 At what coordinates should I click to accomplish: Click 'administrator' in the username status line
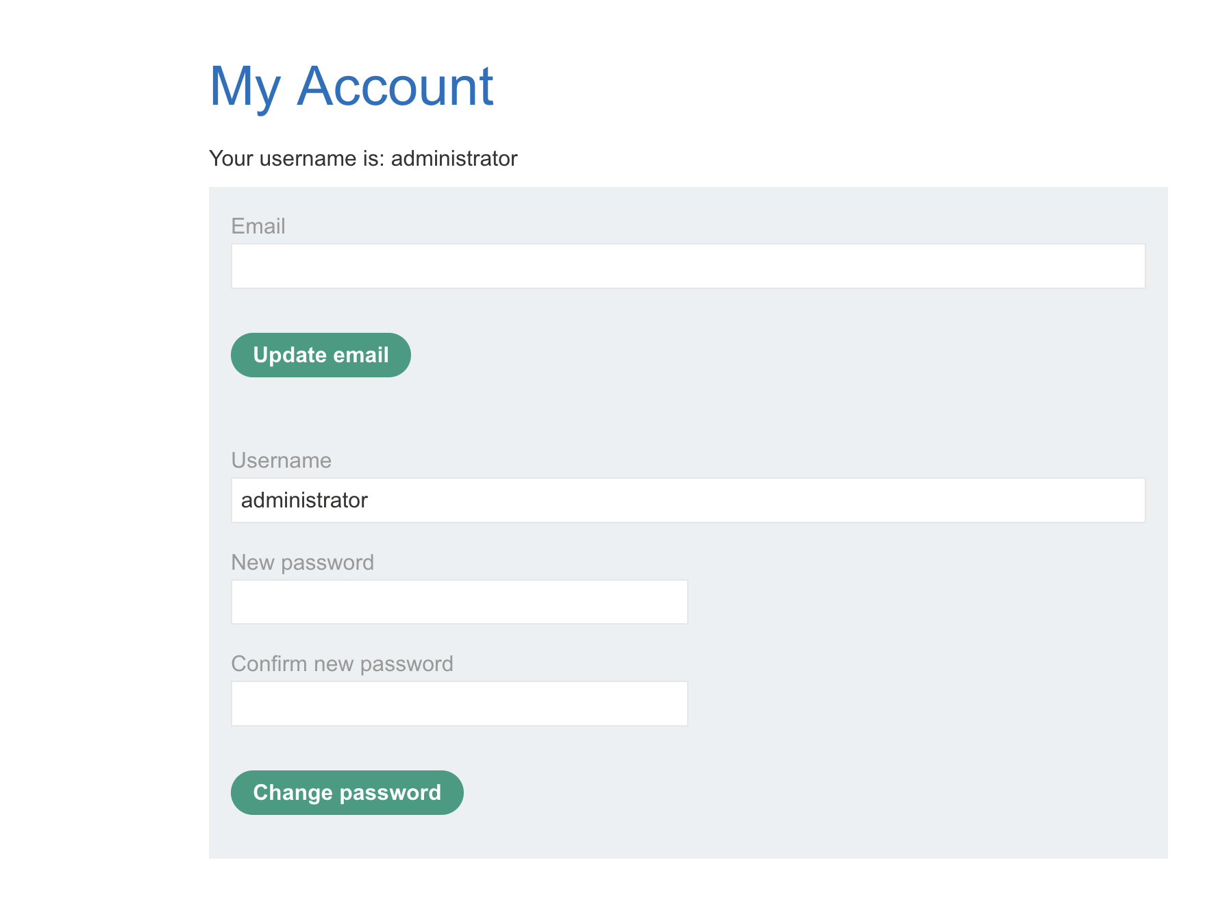454,158
